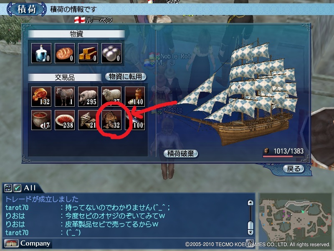Click the chat scrollbar up arrow
The width and height of the screenshot is (334, 251).
(x=250, y=202)
